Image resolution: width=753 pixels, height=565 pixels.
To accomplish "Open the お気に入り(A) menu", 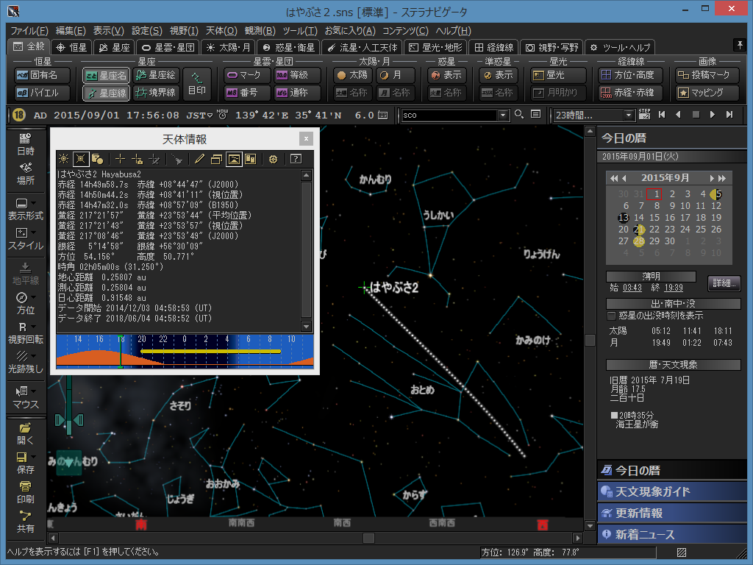I will tap(350, 31).
